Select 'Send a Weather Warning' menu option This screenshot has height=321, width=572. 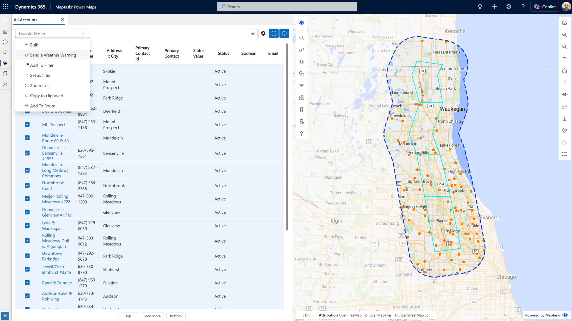click(53, 55)
